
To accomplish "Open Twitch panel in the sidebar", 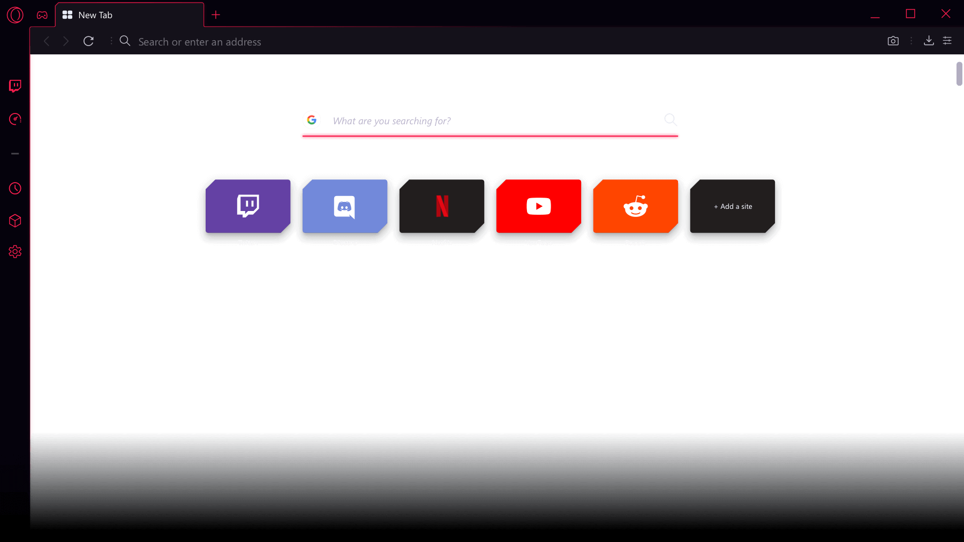I will tap(15, 86).
